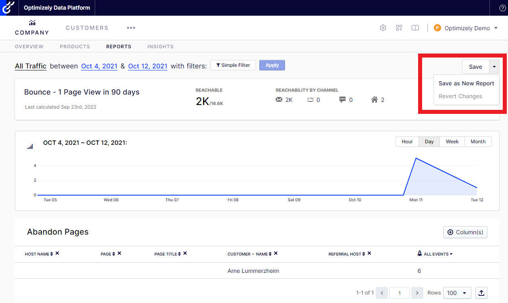Click the Company chart icon

[x=32, y=23]
